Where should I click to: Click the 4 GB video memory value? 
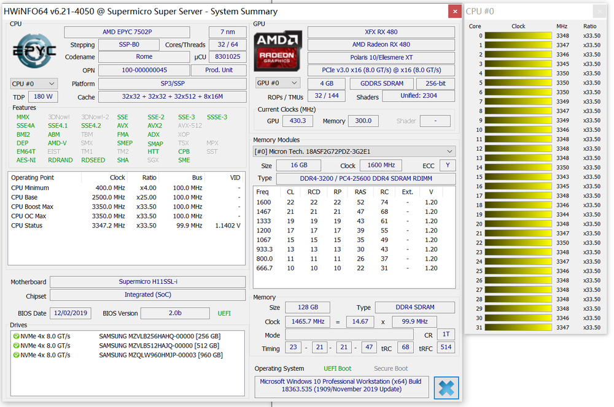(x=327, y=83)
